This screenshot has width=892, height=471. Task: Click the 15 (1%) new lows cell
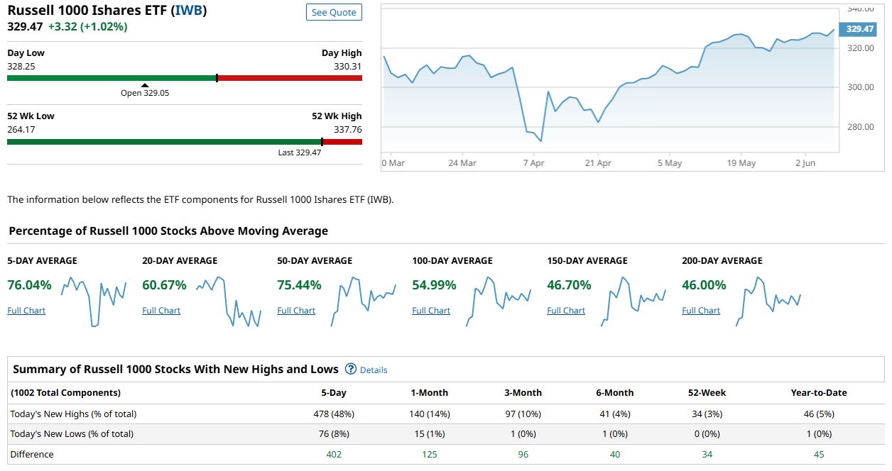coord(429,433)
